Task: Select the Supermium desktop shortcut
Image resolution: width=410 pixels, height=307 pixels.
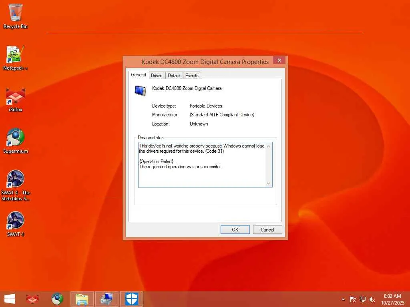Action: pyautogui.click(x=16, y=141)
